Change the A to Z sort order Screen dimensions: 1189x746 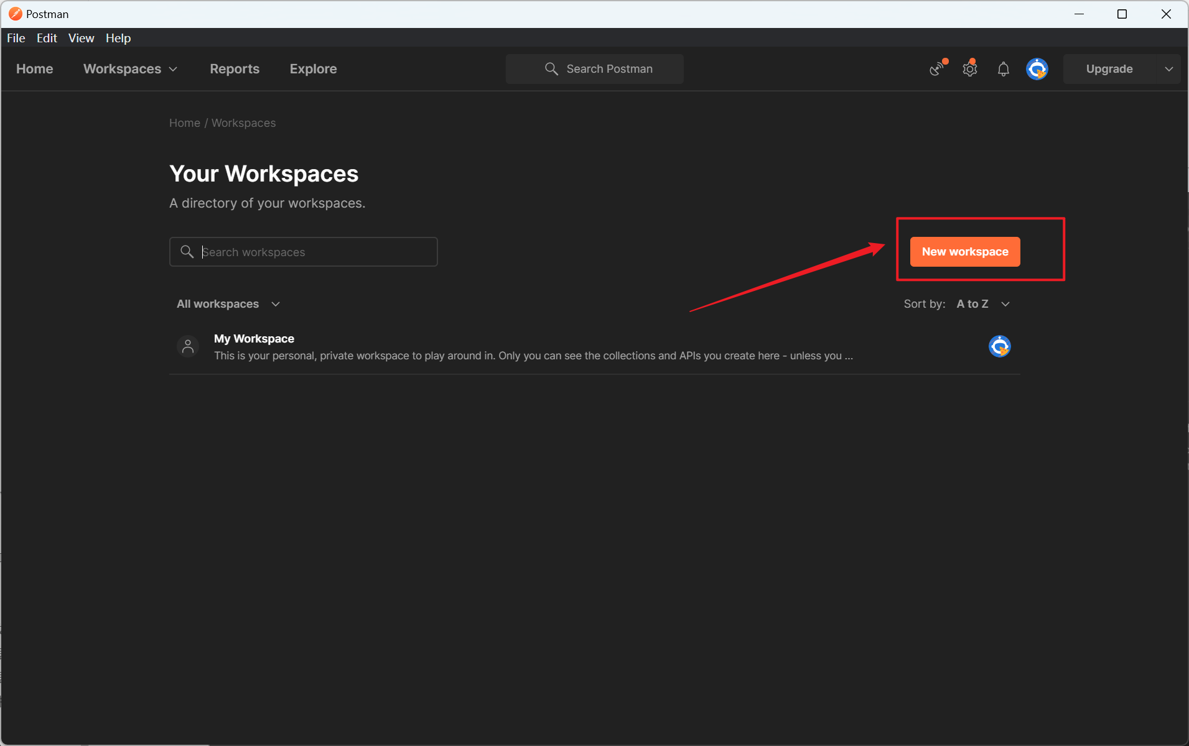click(x=983, y=304)
